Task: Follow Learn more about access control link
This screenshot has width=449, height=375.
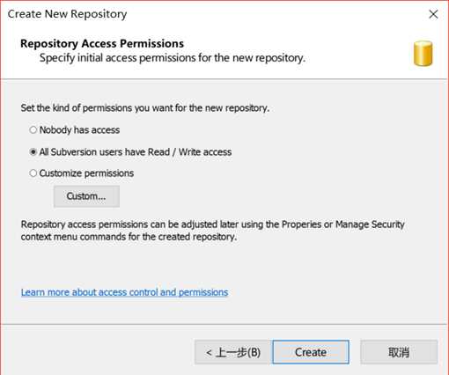Action: pyautogui.click(x=124, y=292)
